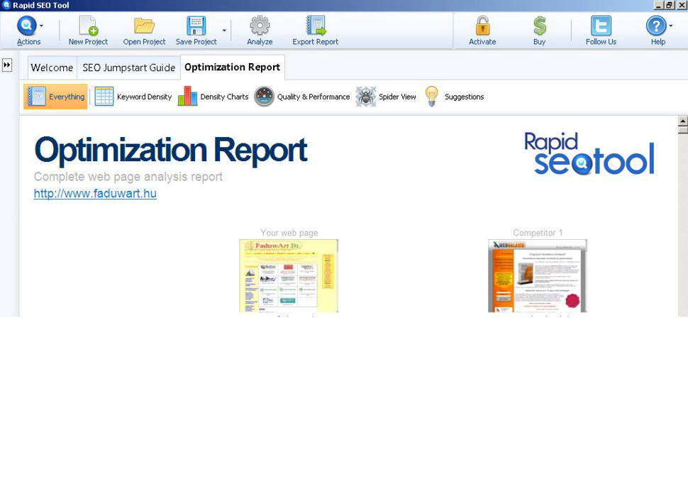Expand the Actions dropdown arrow
Image resolution: width=688 pixels, height=477 pixels.
coord(41,26)
